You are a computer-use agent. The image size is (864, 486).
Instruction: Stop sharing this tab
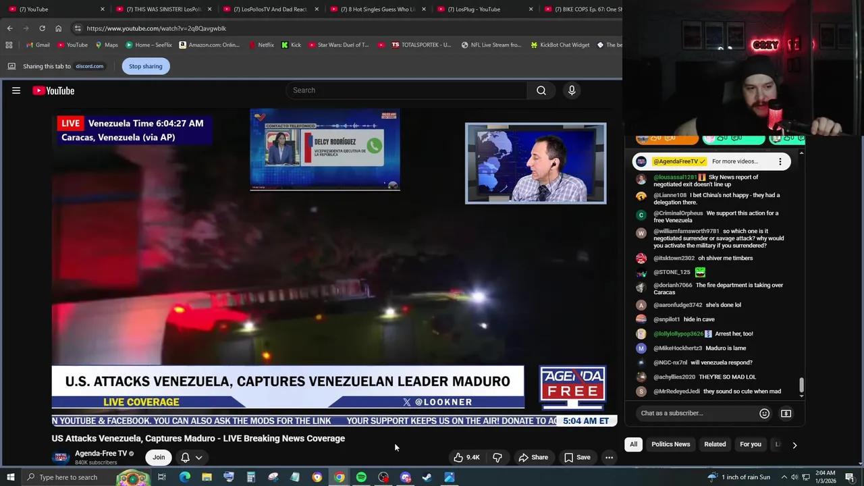point(146,66)
